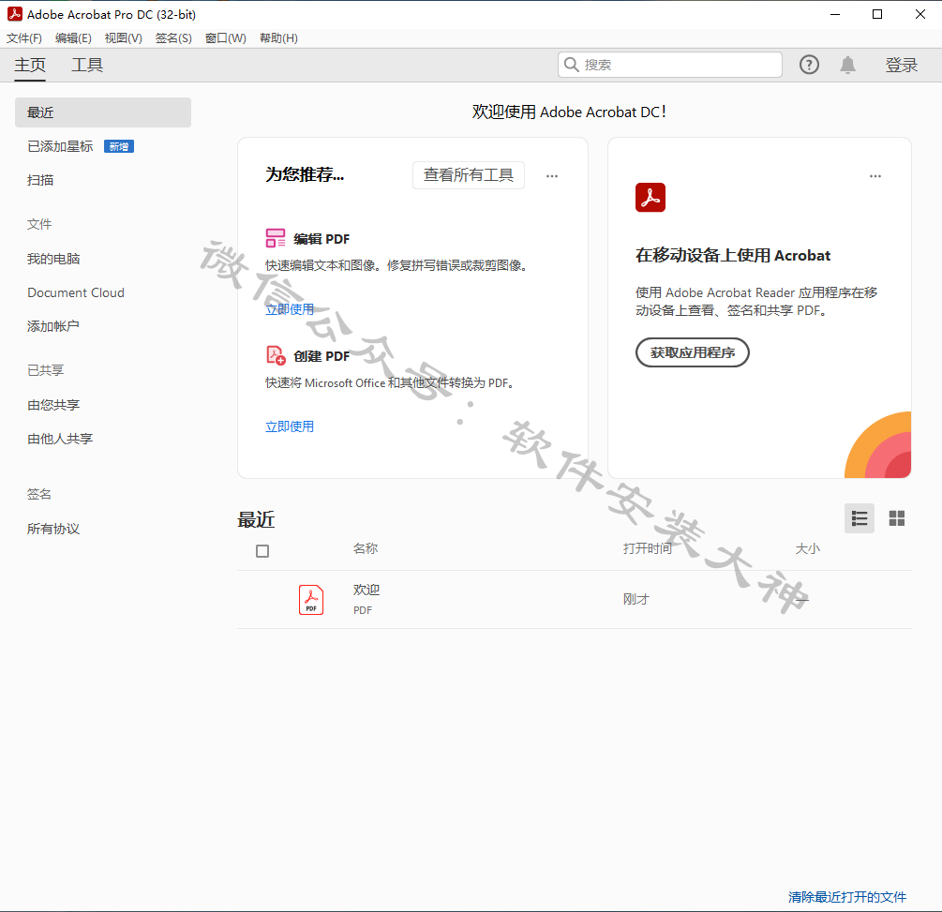Click the 创建 PDF heading
Image resolution: width=942 pixels, height=912 pixels.
(321, 355)
